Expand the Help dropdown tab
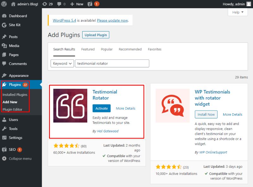Viewport: 253px width, 187px height. (x=238, y=12)
